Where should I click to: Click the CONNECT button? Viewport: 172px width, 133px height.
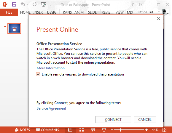(113, 120)
